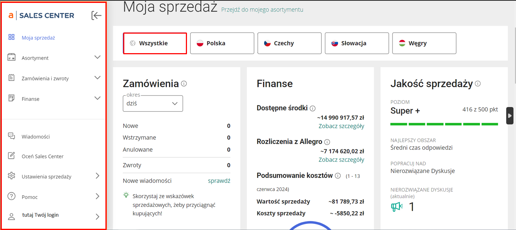The image size is (516, 230).
Task: Open Pomoc submenu arrow
Action: (x=97, y=196)
